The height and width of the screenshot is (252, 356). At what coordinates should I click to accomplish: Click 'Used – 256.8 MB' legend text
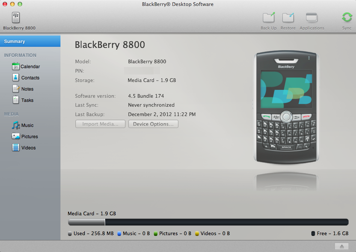94,233
